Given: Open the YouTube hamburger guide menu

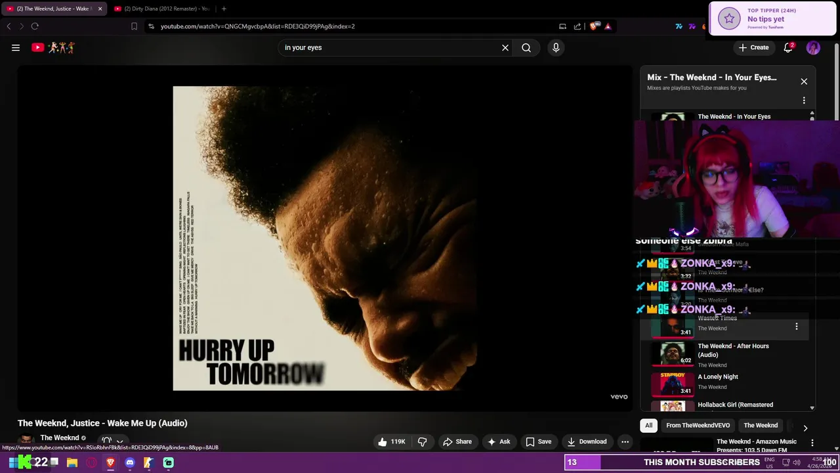Looking at the screenshot, I should point(16,47).
